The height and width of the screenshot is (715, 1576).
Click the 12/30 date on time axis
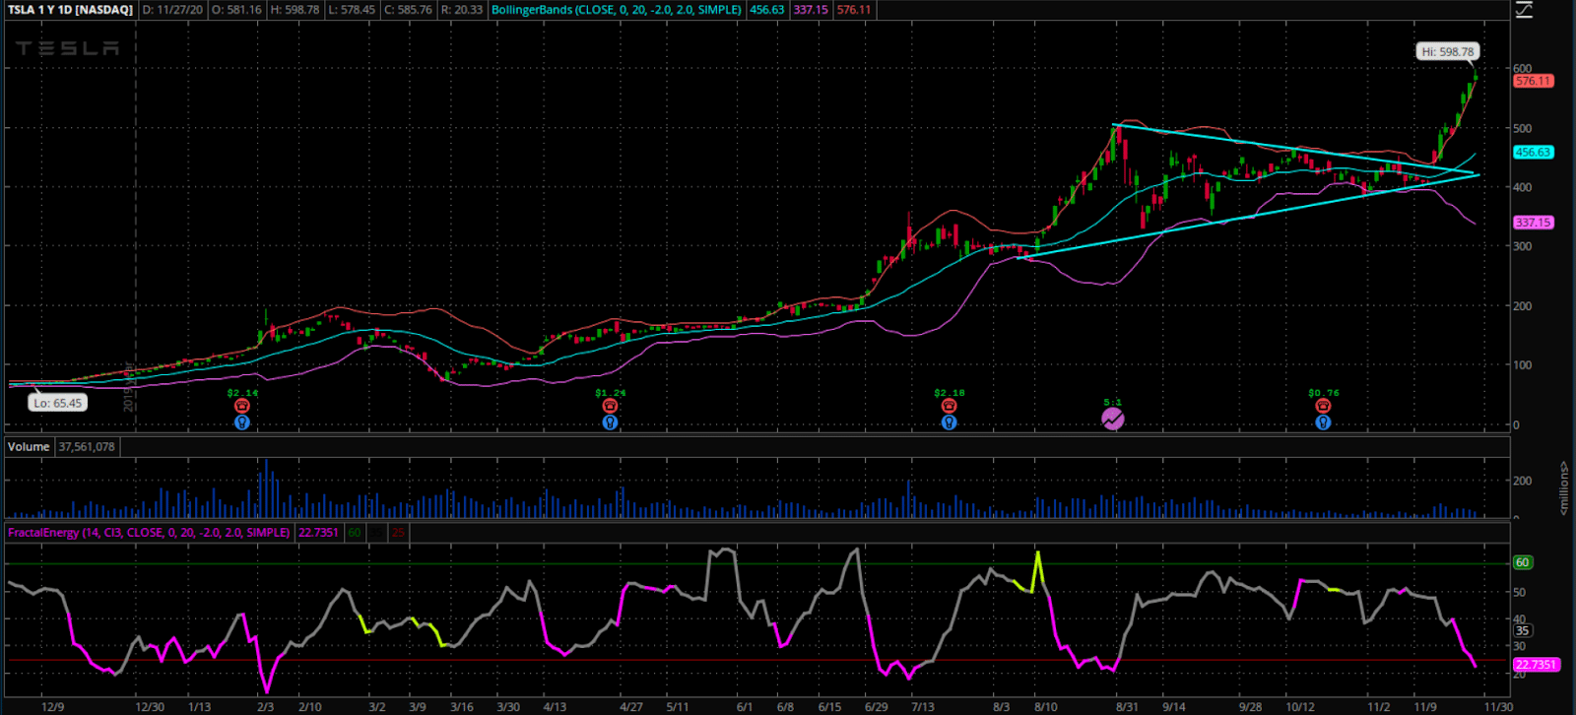[150, 707]
